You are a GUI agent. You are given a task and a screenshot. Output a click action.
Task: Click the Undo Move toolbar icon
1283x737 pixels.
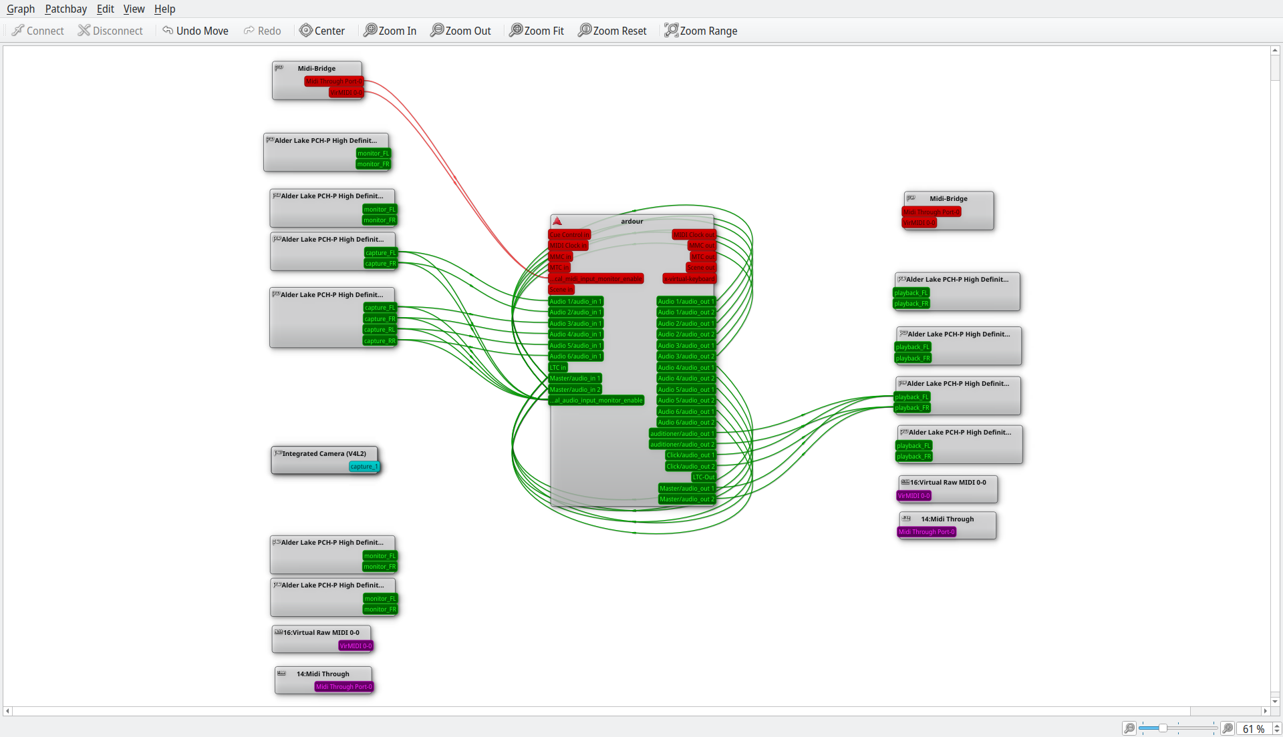[x=195, y=31]
